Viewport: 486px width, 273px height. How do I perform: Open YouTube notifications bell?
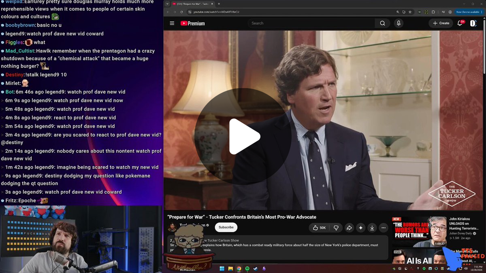pos(460,23)
